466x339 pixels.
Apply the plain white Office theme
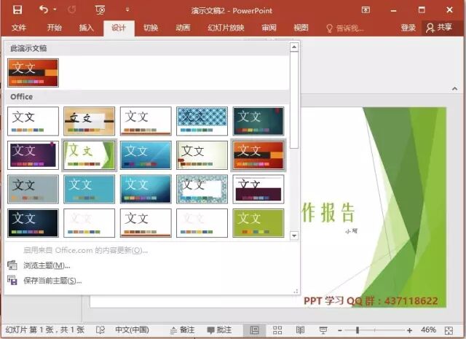(x=33, y=121)
